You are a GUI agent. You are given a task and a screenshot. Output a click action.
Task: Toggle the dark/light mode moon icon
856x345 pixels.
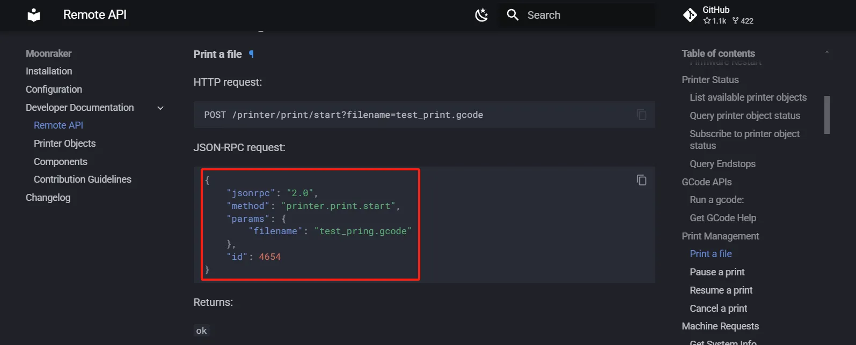click(481, 15)
